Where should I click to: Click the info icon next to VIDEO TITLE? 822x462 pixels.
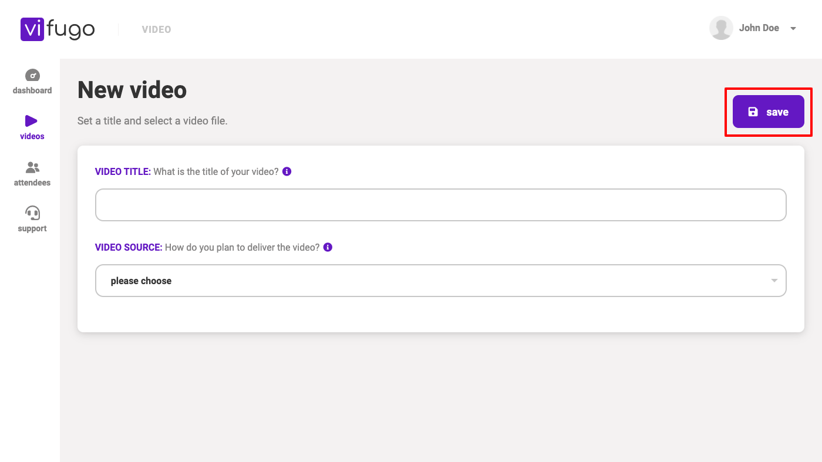tap(287, 171)
